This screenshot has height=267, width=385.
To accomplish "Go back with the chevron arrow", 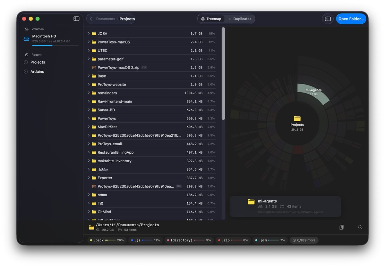I will point(91,19).
